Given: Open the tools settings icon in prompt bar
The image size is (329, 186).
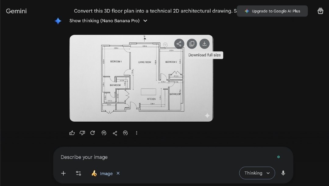Looking at the screenshot, I should (x=78, y=173).
